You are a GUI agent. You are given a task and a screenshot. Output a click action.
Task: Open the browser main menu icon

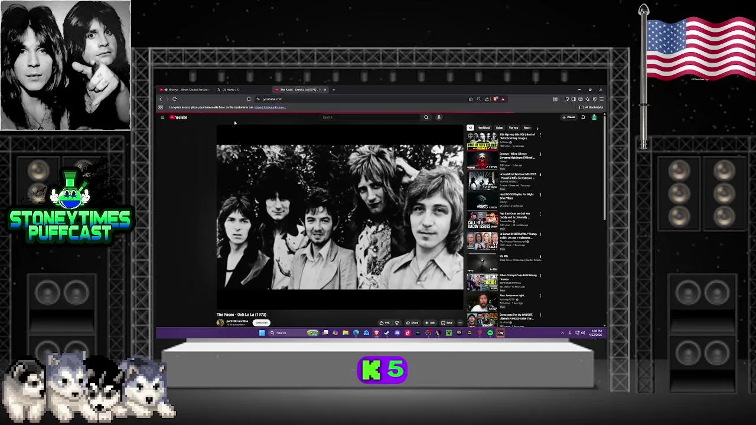(602, 99)
